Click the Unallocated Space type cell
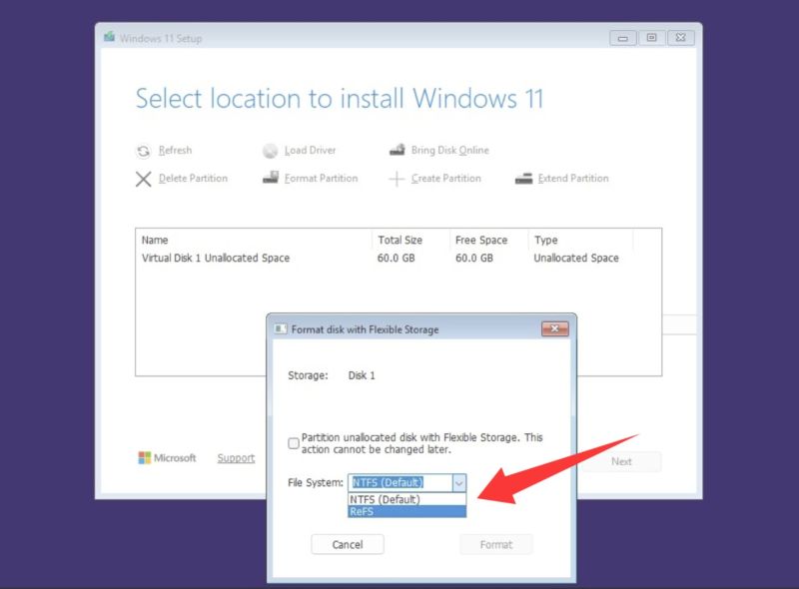 pyautogui.click(x=576, y=258)
